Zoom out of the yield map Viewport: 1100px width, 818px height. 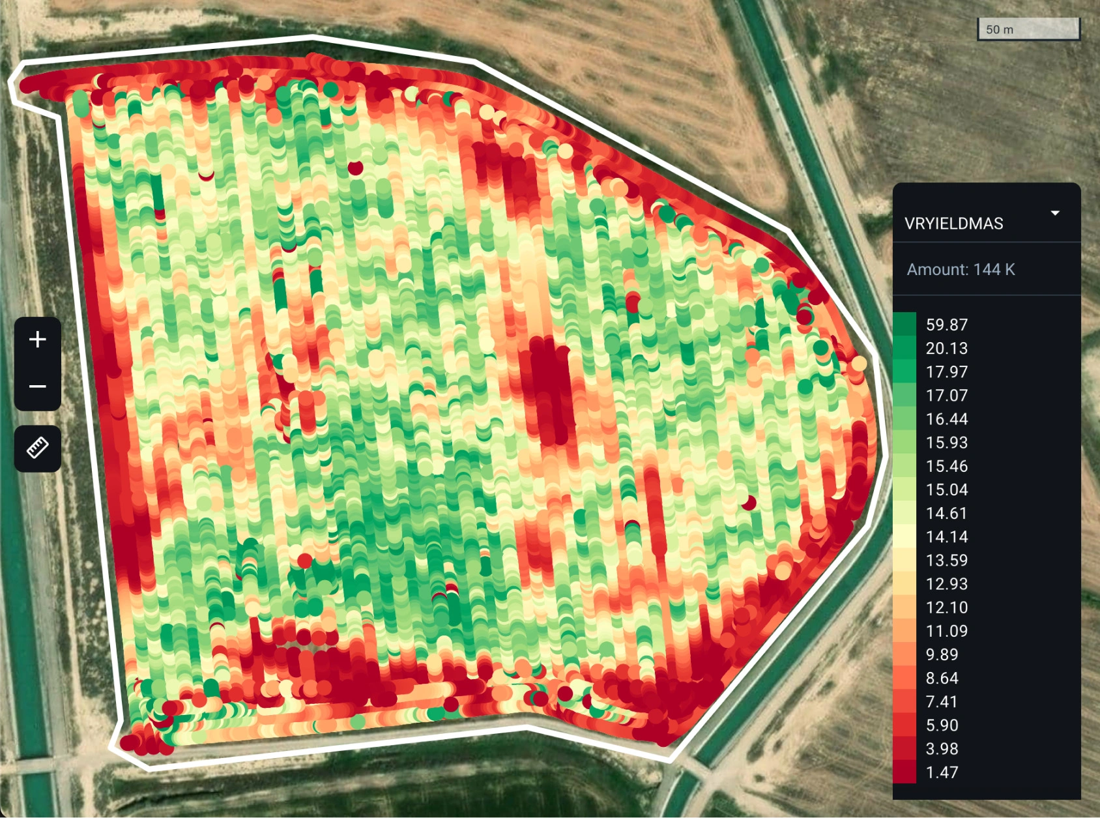point(38,387)
